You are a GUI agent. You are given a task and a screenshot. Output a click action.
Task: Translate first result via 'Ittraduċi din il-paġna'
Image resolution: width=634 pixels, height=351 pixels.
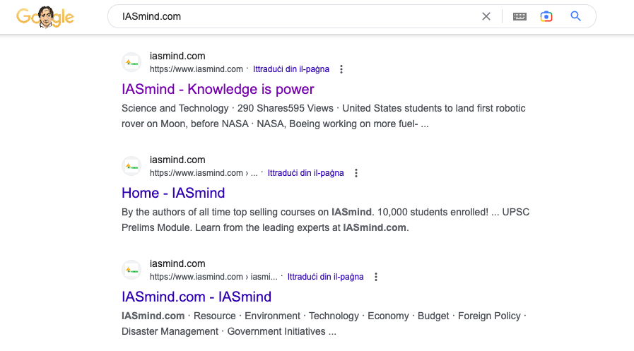(x=291, y=69)
